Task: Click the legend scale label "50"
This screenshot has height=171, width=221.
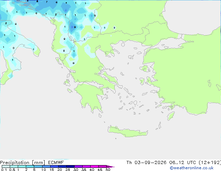Action: 108,170
